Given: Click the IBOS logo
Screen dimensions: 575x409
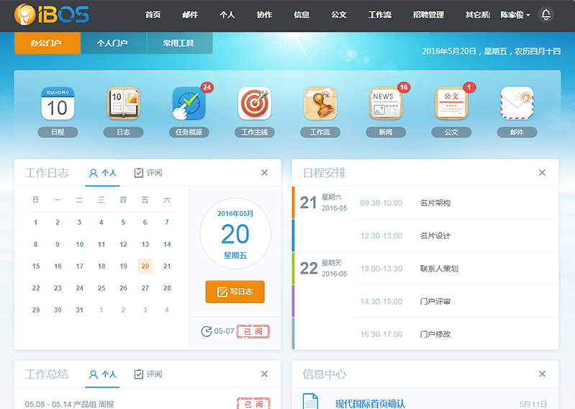Looking at the screenshot, I should [x=51, y=14].
